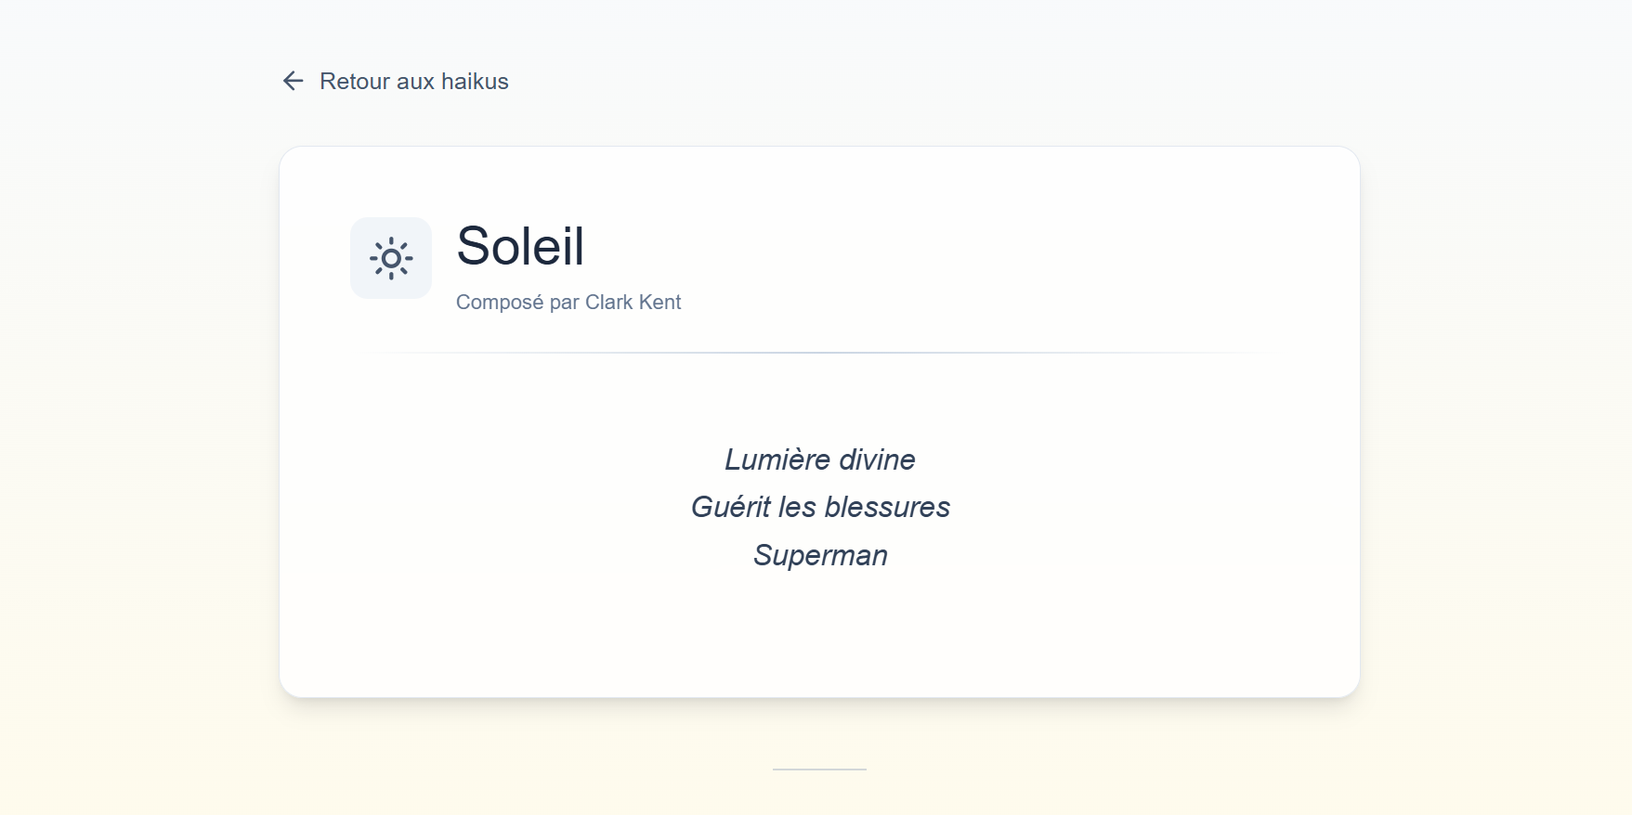Select the haiku line "Guérit les blessures"

click(819, 508)
